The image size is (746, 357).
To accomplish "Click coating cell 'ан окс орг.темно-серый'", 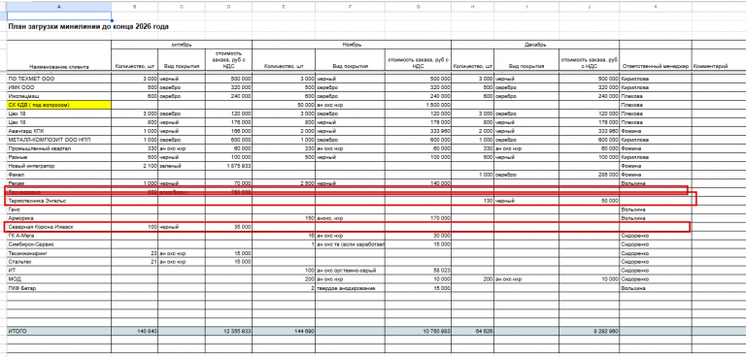I will pos(350,271).
